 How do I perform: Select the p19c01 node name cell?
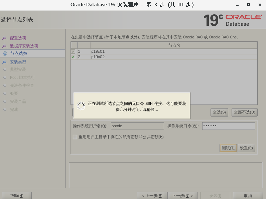coord(174,51)
